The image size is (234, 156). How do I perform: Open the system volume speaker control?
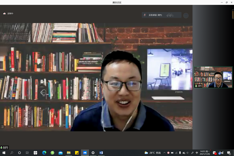tap(188, 153)
